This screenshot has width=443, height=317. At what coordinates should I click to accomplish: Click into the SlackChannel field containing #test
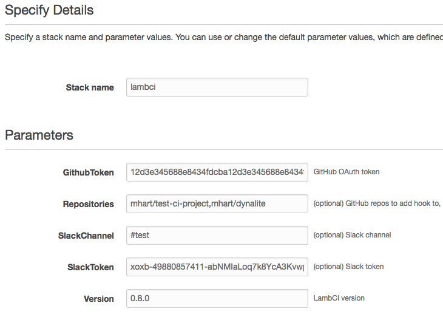(x=217, y=235)
